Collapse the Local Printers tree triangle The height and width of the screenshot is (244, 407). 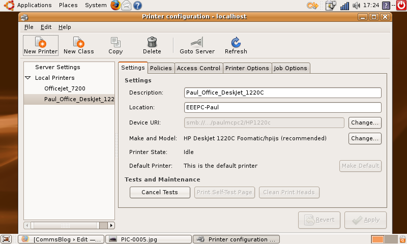point(28,78)
